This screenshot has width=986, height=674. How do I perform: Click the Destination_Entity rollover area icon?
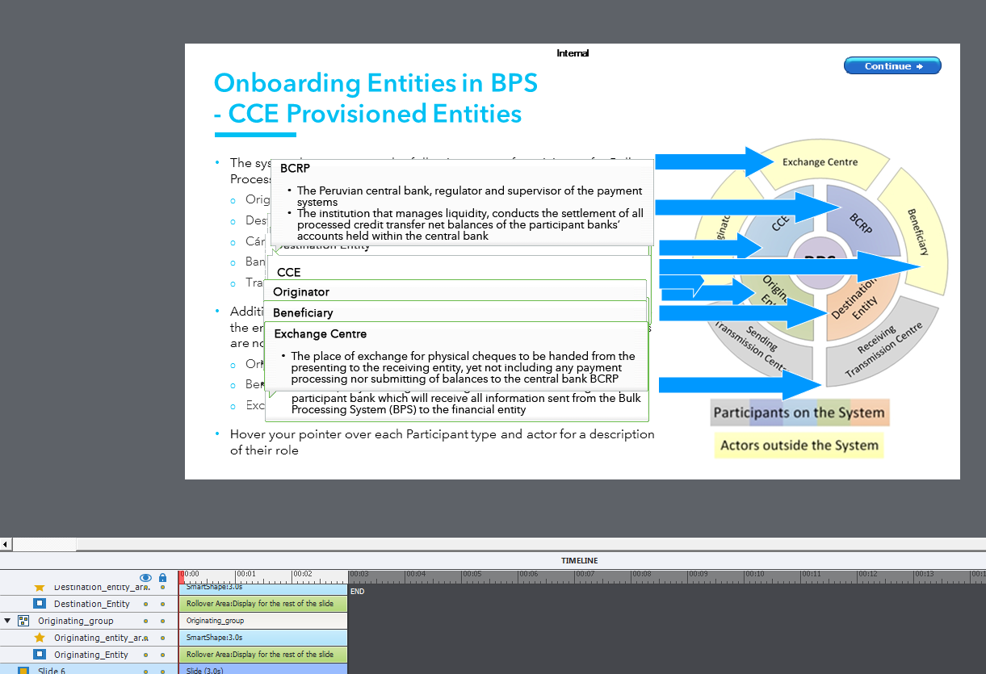coord(39,604)
